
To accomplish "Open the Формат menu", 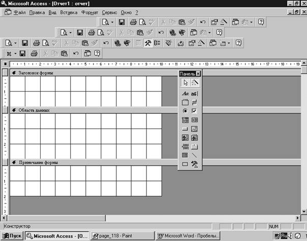I will click(89, 13).
